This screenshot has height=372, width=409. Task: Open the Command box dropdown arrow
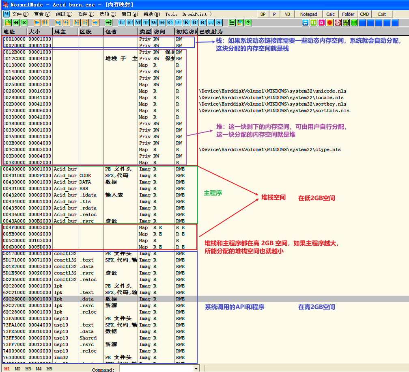tap(196, 369)
